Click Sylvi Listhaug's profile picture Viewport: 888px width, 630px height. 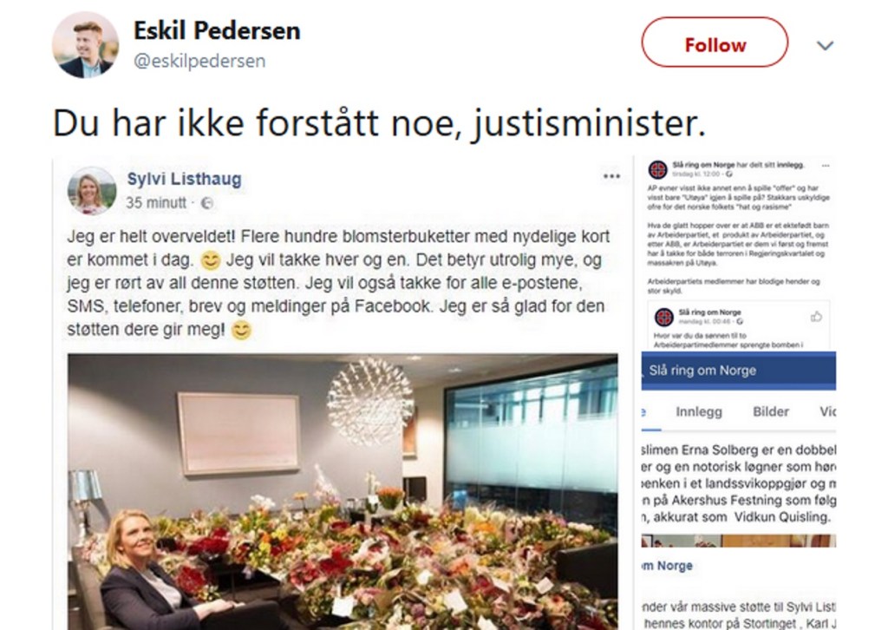pos(91,190)
